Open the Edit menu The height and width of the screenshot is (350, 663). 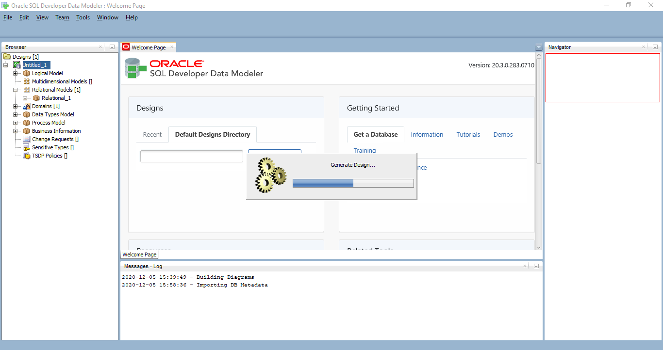24,17
